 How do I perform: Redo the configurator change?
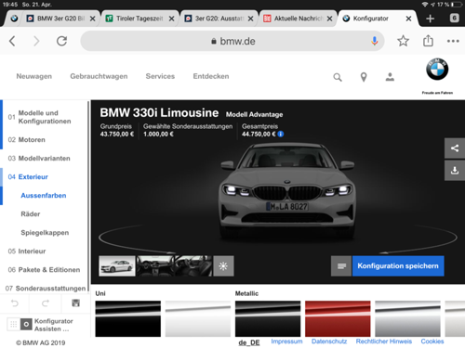click(x=46, y=303)
